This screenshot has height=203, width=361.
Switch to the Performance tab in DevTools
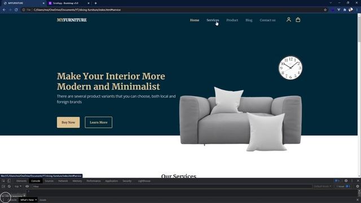pos(94,181)
